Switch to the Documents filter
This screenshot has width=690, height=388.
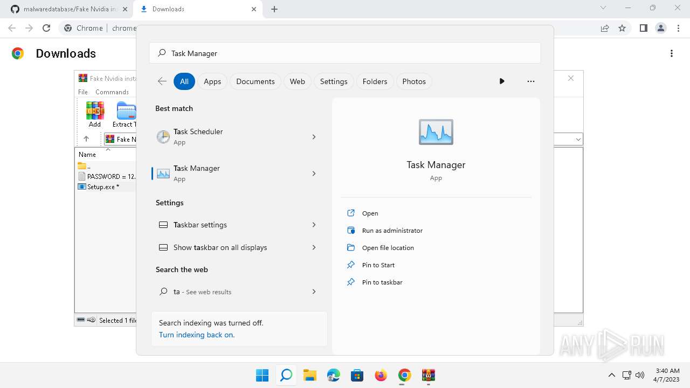256,81
